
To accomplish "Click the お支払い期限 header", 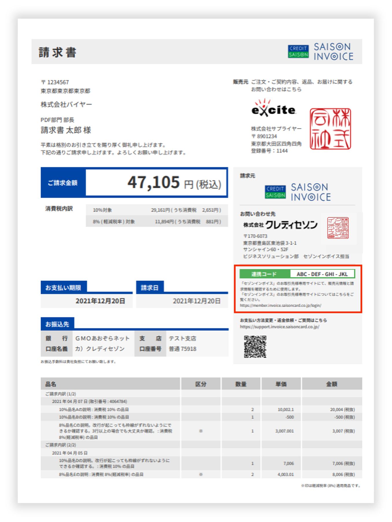I will pos(63,288).
